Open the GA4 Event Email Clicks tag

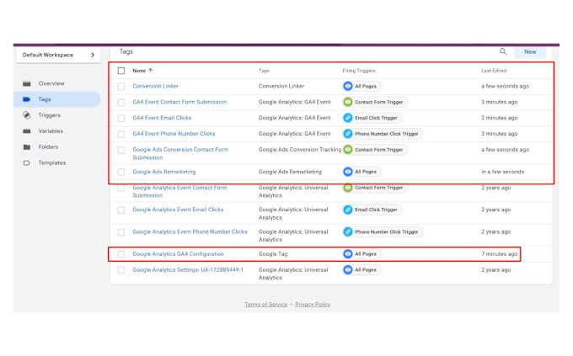pos(162,118)
